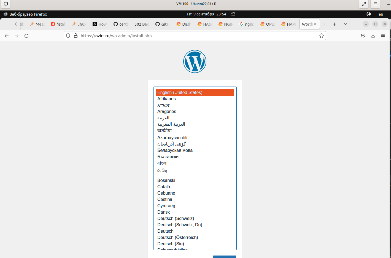391x258 pixels.
Task: Switch to the How tab
Action: pyautogui.click(x=100, y=24)
